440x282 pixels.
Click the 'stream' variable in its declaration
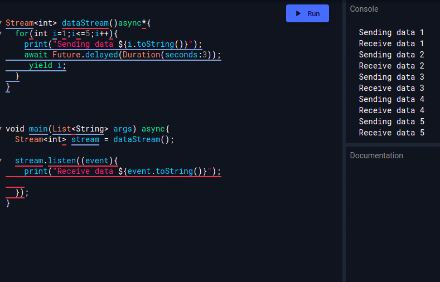[85, 139]
